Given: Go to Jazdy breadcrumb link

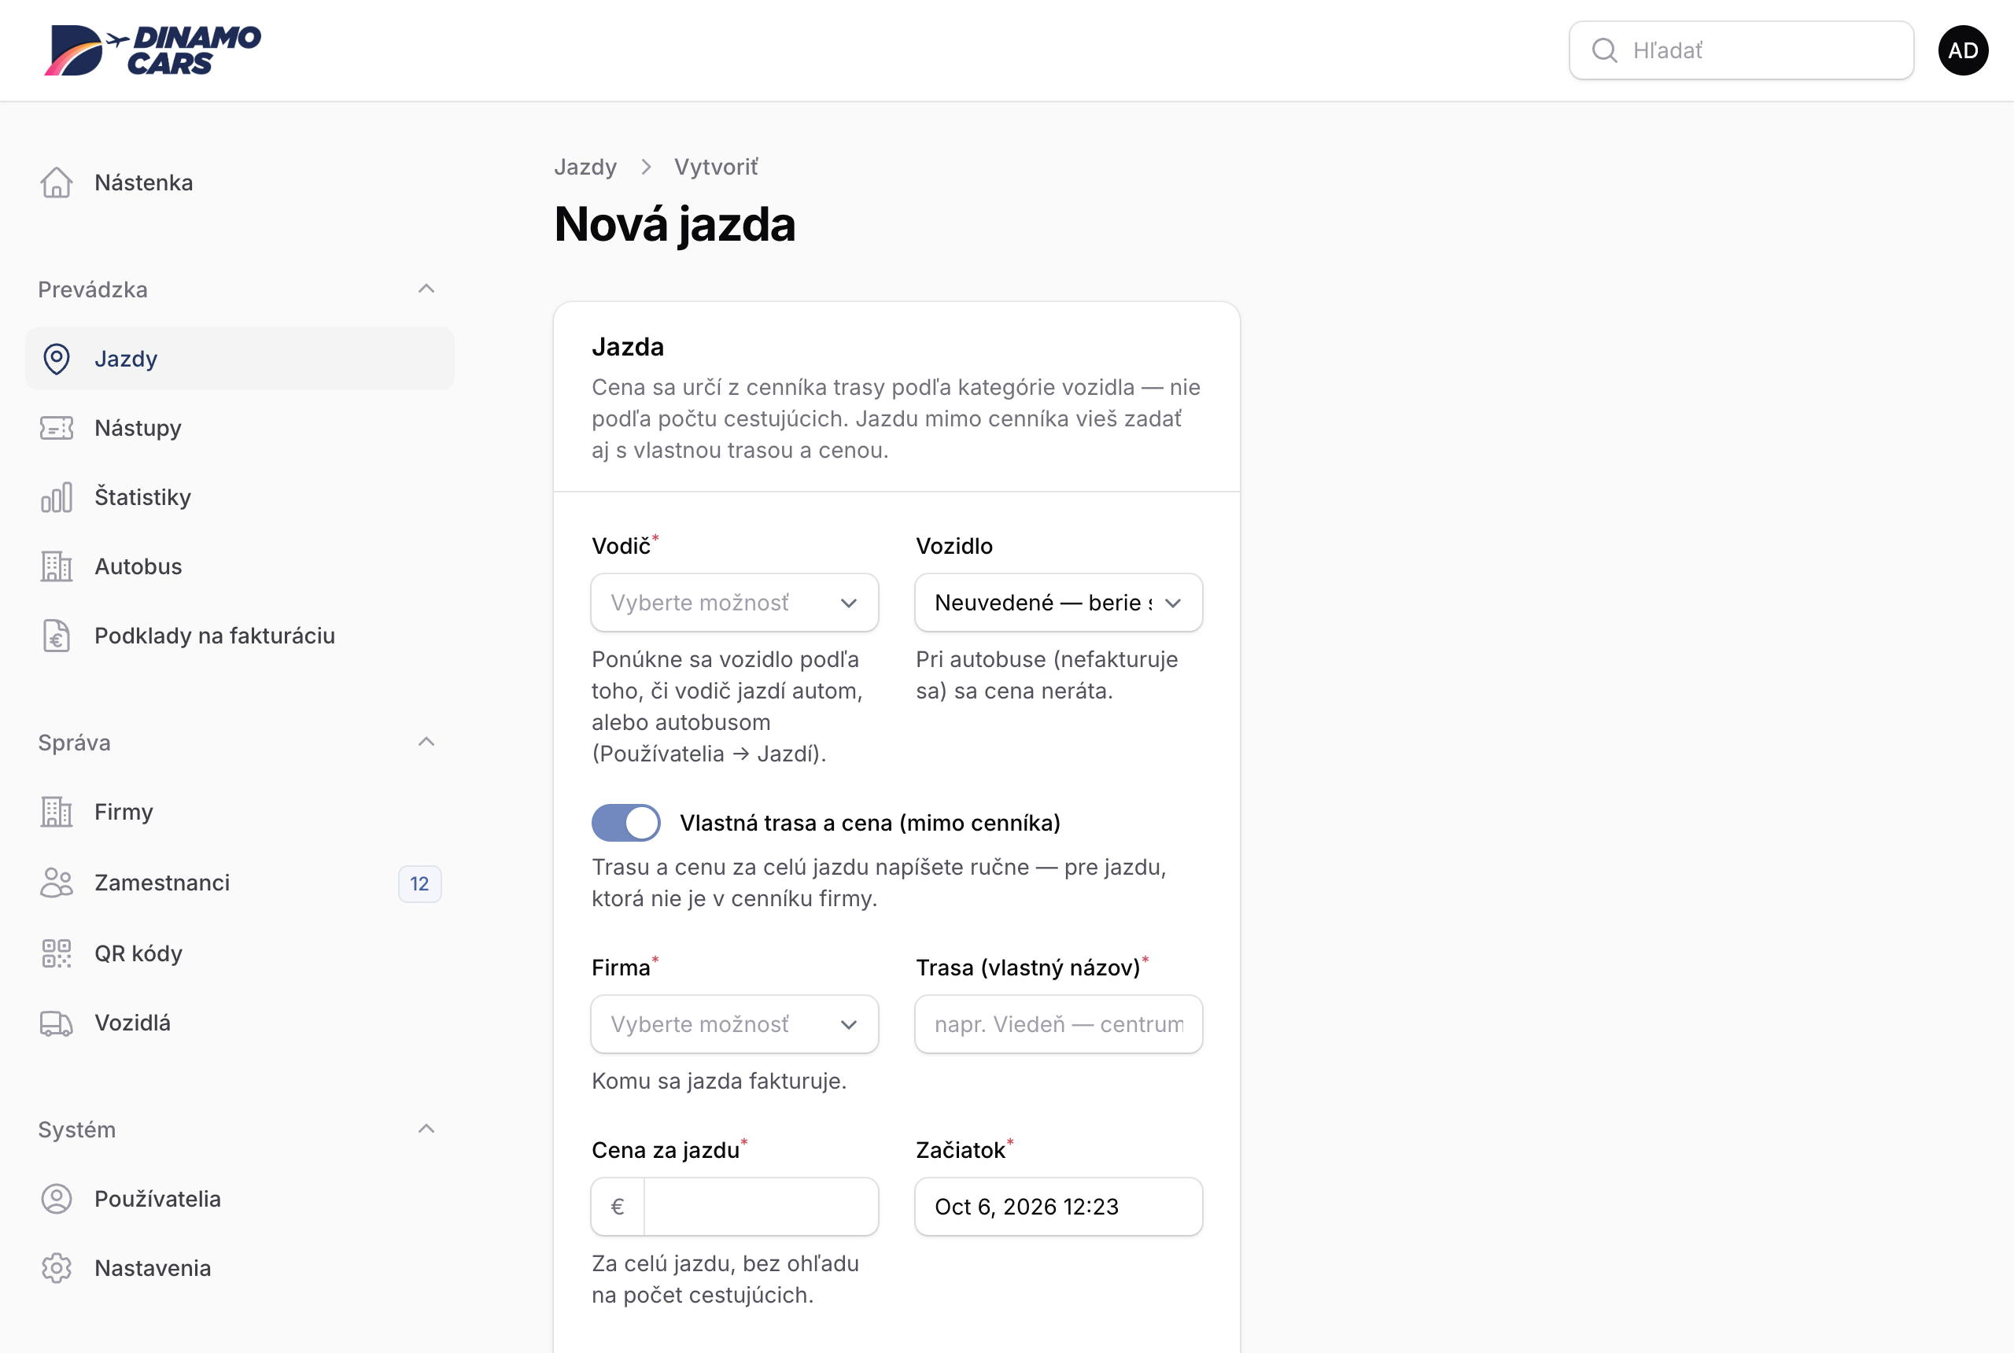Looking at the screenshot, I should (585, 168).
